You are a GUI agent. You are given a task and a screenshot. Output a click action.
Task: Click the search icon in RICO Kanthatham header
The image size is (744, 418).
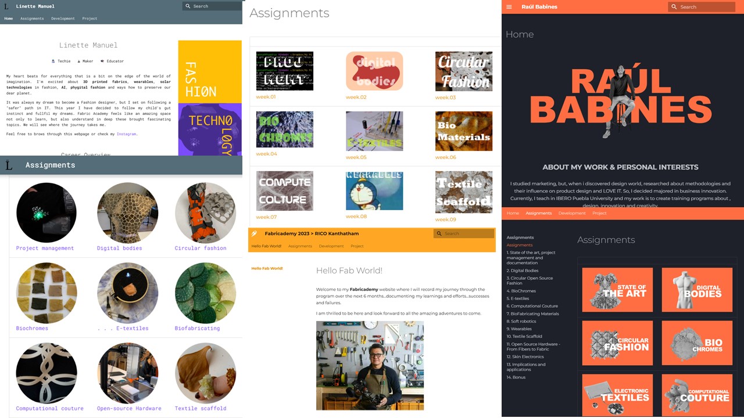pos(439,233)
